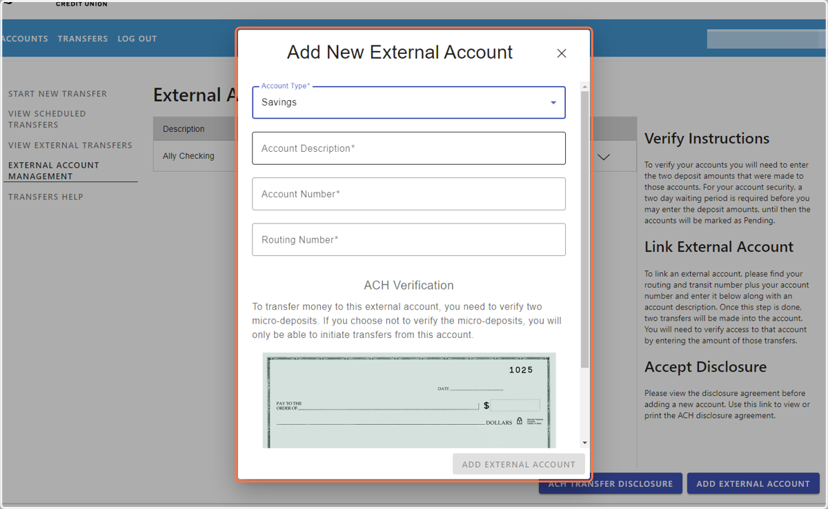Click the page's Add External Account button
Screen dimensions: 828x509
(x=753, y=483)
